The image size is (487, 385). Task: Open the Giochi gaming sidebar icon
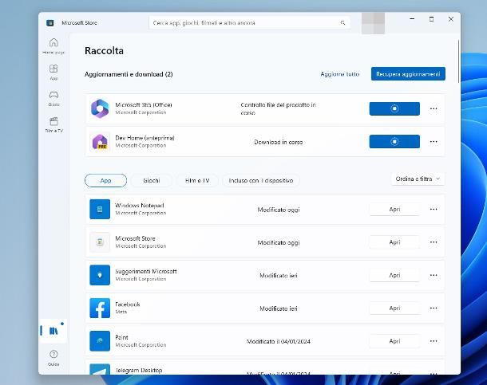53,98
